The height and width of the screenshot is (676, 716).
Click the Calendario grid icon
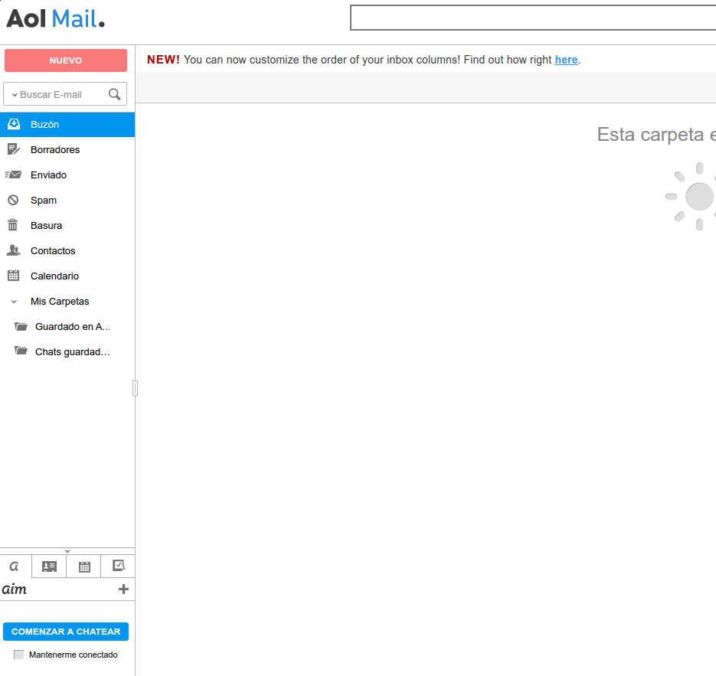14,276
